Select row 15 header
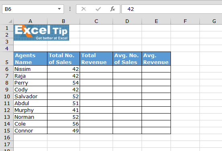222x151 pixels. (x=7, y=130)
